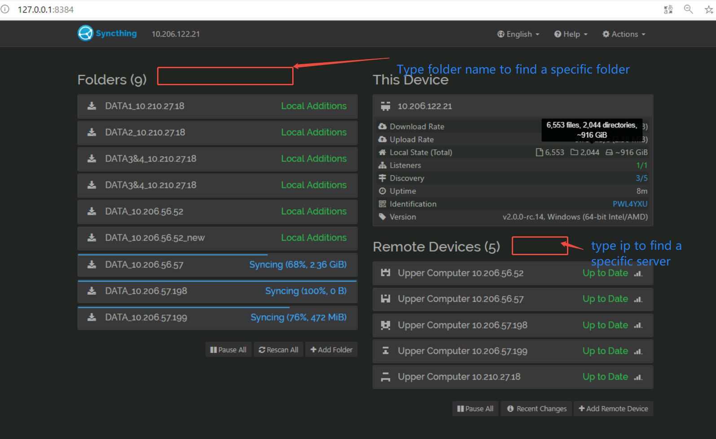Open the English language dropdown
This screenshot has height=439, width=716.
518,34
